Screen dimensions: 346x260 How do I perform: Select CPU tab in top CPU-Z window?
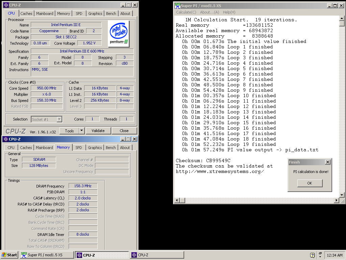click(11, 13)
